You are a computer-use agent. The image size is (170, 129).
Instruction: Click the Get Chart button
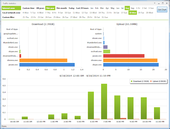162,10
